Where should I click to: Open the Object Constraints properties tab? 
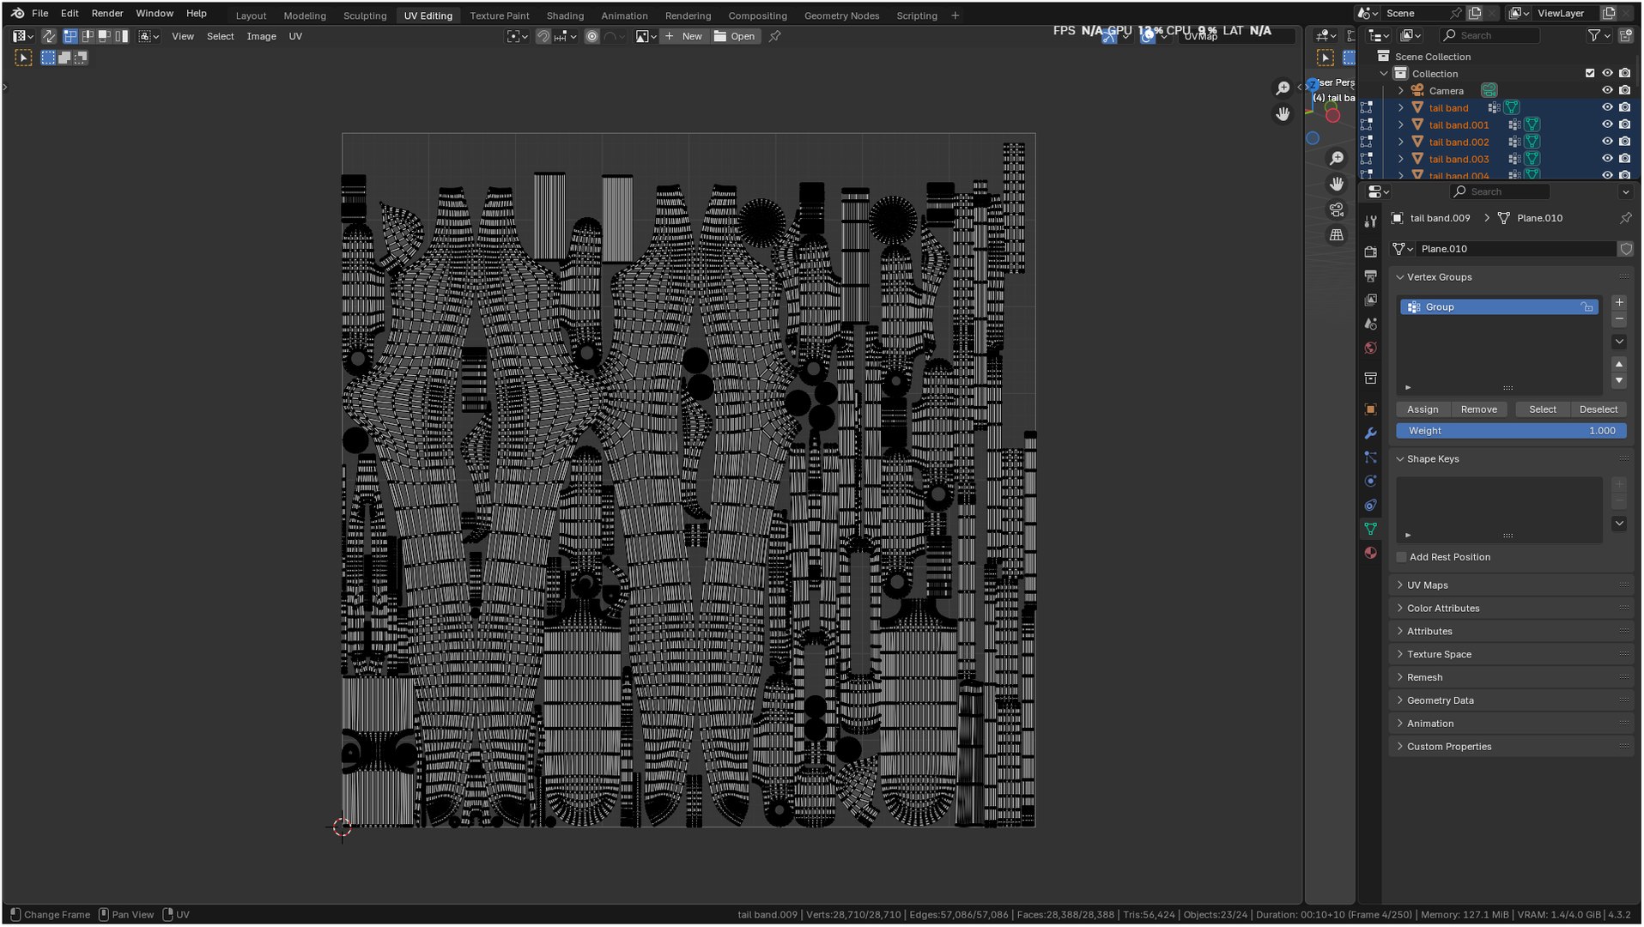tap(1370, 506)
